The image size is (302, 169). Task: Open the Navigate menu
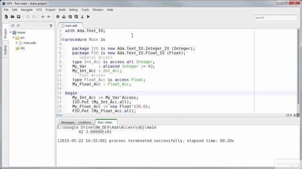point(26,10)
